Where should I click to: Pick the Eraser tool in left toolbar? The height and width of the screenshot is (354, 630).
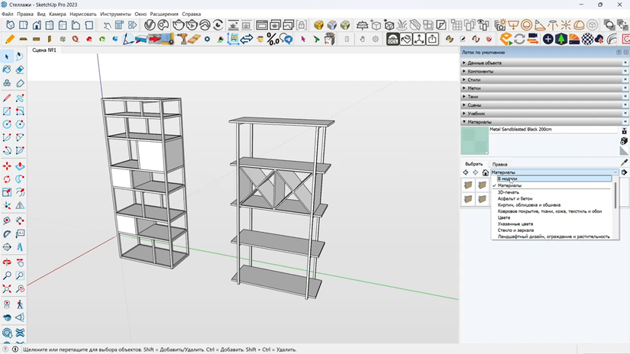(x=20, y=70)
